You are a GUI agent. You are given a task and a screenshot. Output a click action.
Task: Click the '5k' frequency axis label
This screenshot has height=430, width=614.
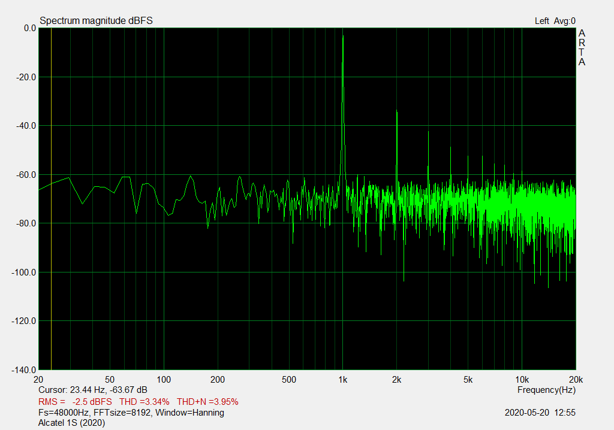pyautogui.click(x=468, y=380)
